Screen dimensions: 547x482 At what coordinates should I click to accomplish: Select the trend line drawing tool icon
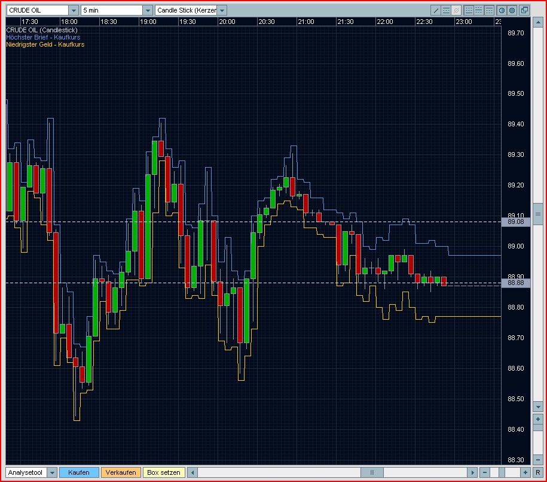[x=436, y=10]
